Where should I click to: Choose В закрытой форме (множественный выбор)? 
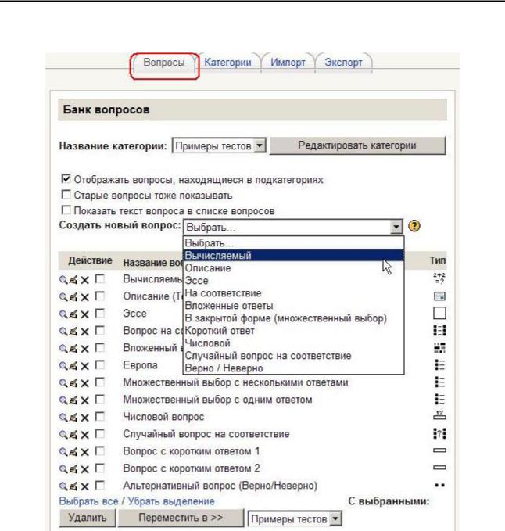pyautogui.click(x=293, y=318)
